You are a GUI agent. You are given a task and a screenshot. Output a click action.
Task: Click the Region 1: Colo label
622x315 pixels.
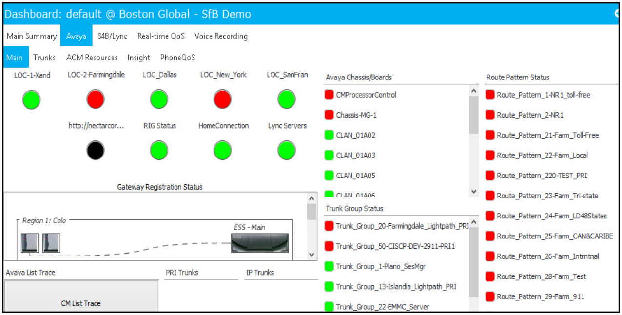tap(44, 221)
